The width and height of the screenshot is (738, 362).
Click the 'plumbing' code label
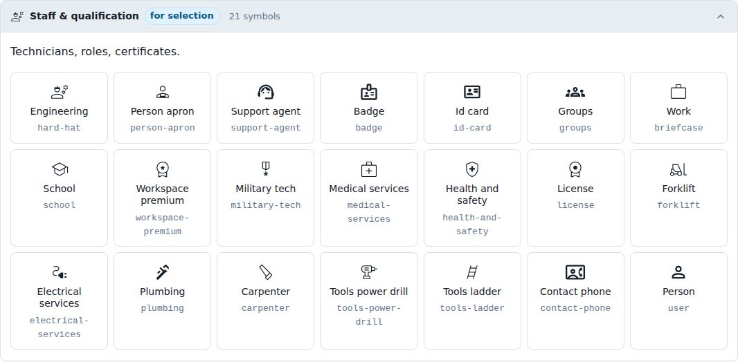[x=163, y=308]
